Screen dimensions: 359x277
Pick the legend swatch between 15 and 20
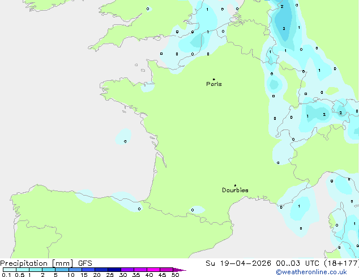88,270
